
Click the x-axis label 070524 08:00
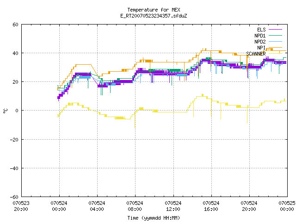(135, 206)
